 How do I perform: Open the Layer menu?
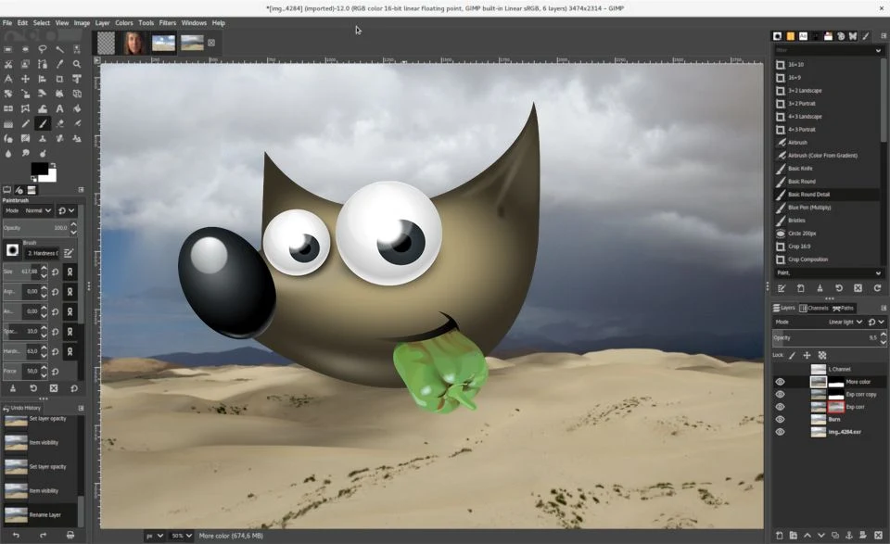[102, 22]
